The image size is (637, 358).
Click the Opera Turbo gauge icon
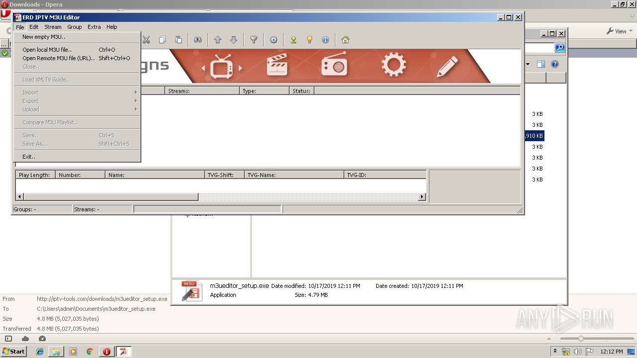click(x=42, y=339)
